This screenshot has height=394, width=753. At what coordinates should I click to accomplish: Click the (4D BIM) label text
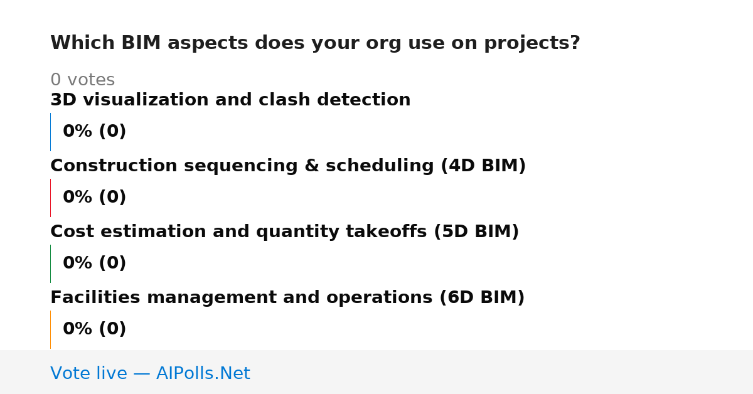pos(483,166)
